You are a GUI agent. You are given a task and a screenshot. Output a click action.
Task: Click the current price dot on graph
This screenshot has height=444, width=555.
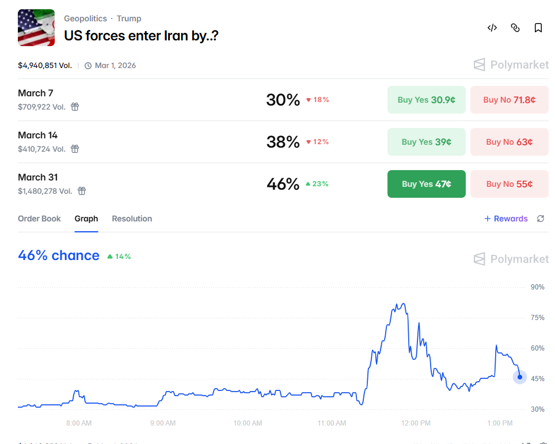(x=520, y=377)
